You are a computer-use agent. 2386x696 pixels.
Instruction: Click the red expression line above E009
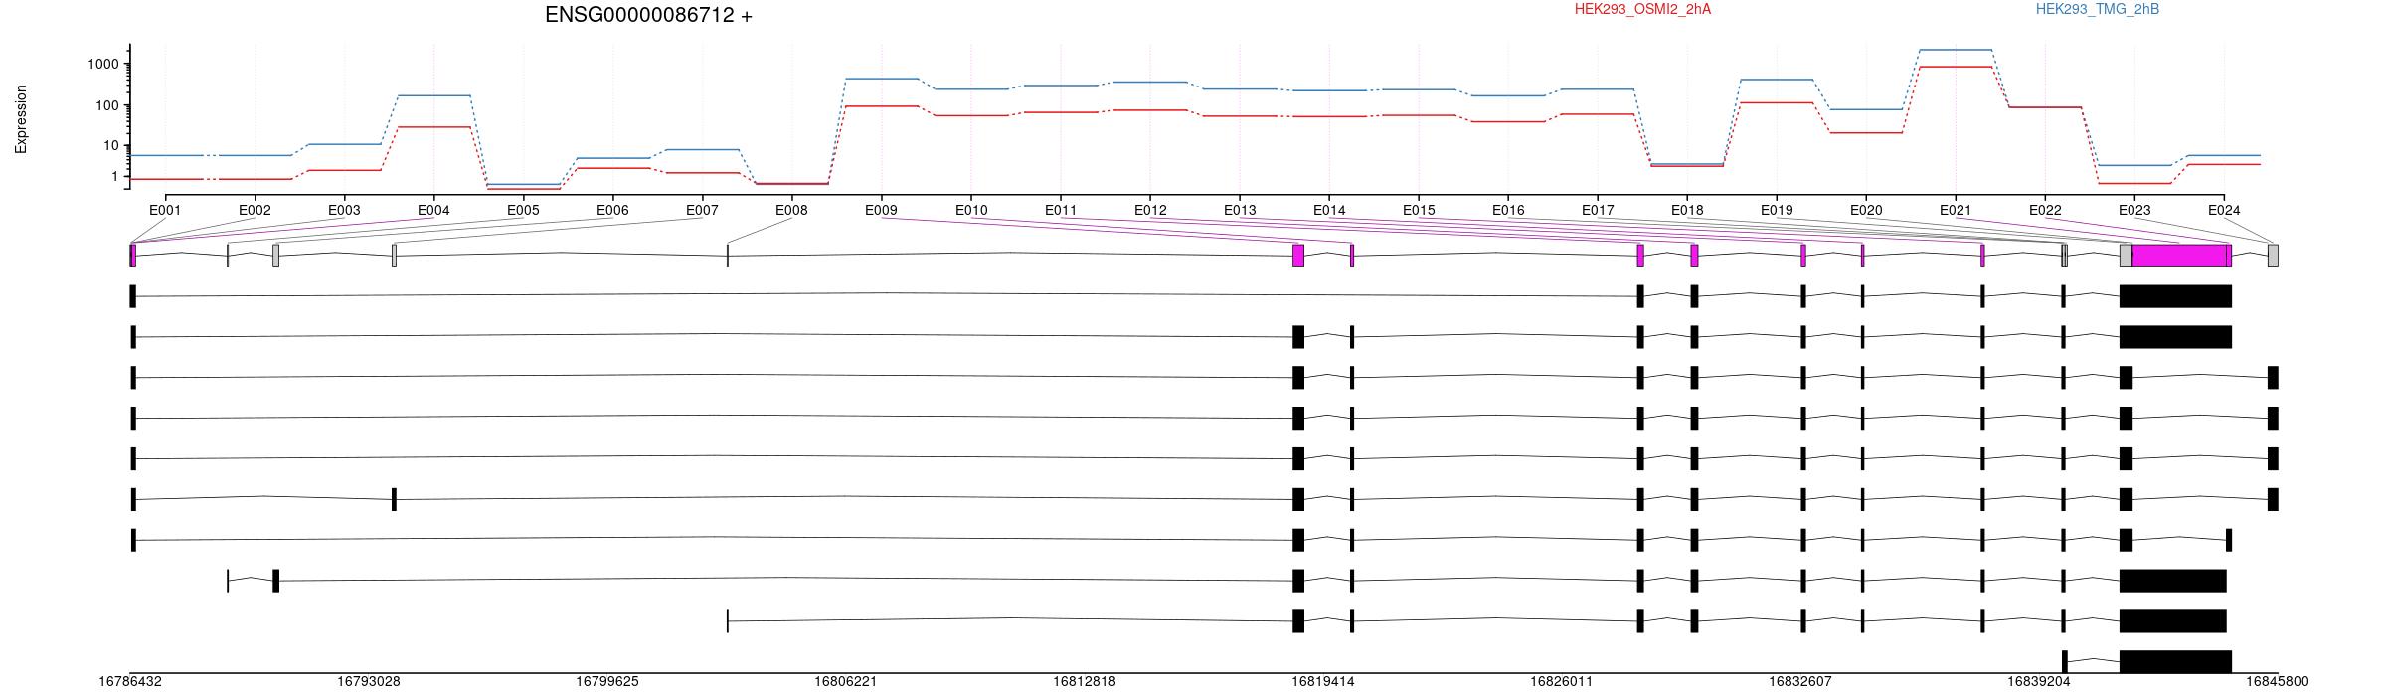coord(881,106)
